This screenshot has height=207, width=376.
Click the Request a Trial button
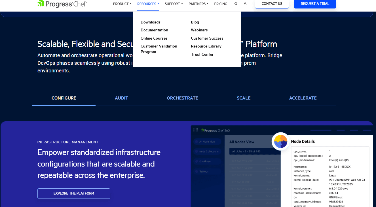pyautogui.click(x=315, y=4)
